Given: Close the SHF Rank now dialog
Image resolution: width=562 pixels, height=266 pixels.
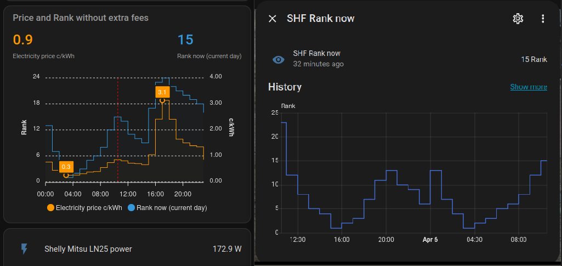Looking at the screenshot, I should (273, 19).
